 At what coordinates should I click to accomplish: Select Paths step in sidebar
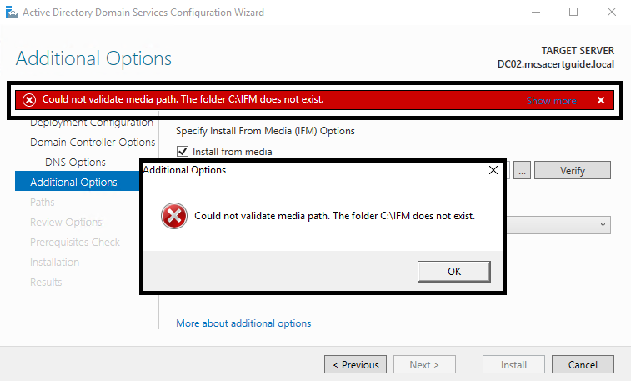43,202
